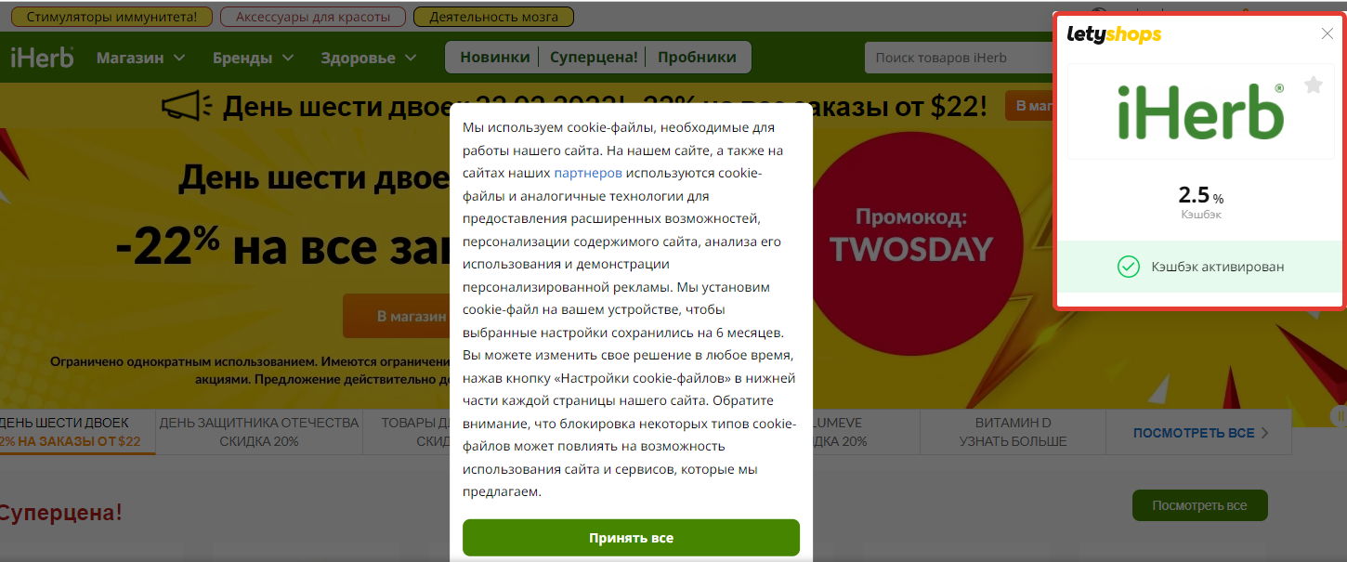Open the LetyShops logo link

pyautogui.click(x=1114, y=34)
